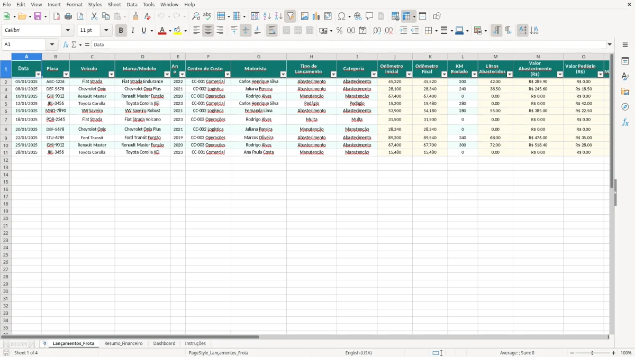
Task: Select column G header
Action: 258,57
